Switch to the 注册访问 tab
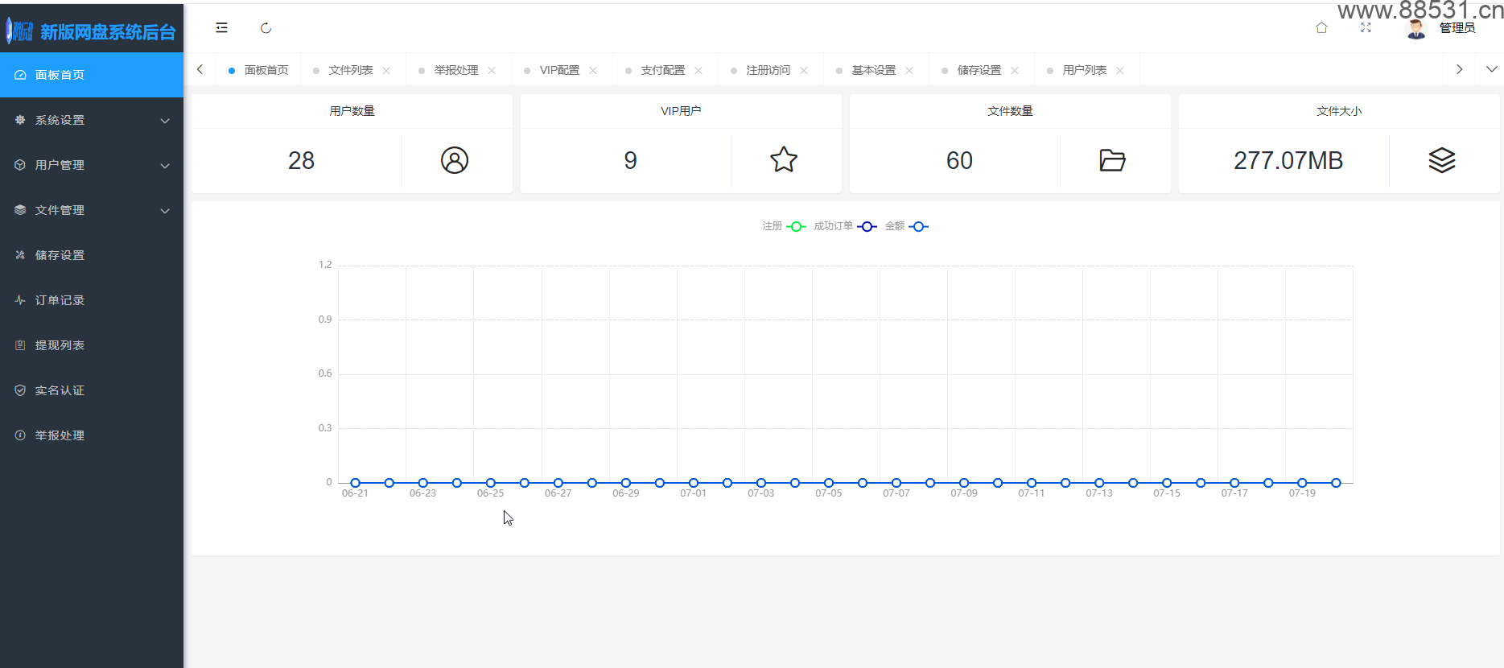The height and width of the screenshot is (668, 1504). click(x=768, y=70)
